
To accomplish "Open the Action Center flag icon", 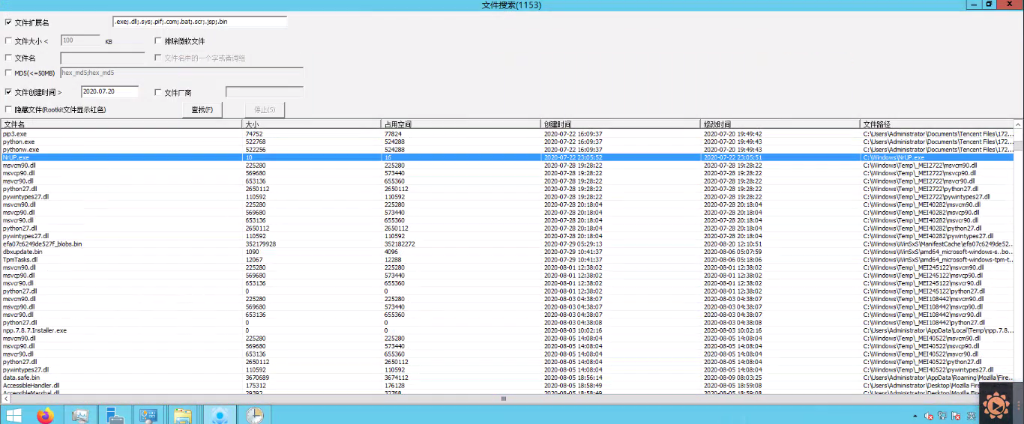I will tap(957, 416).
